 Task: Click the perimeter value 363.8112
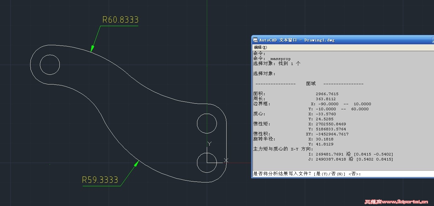[326, 99]
